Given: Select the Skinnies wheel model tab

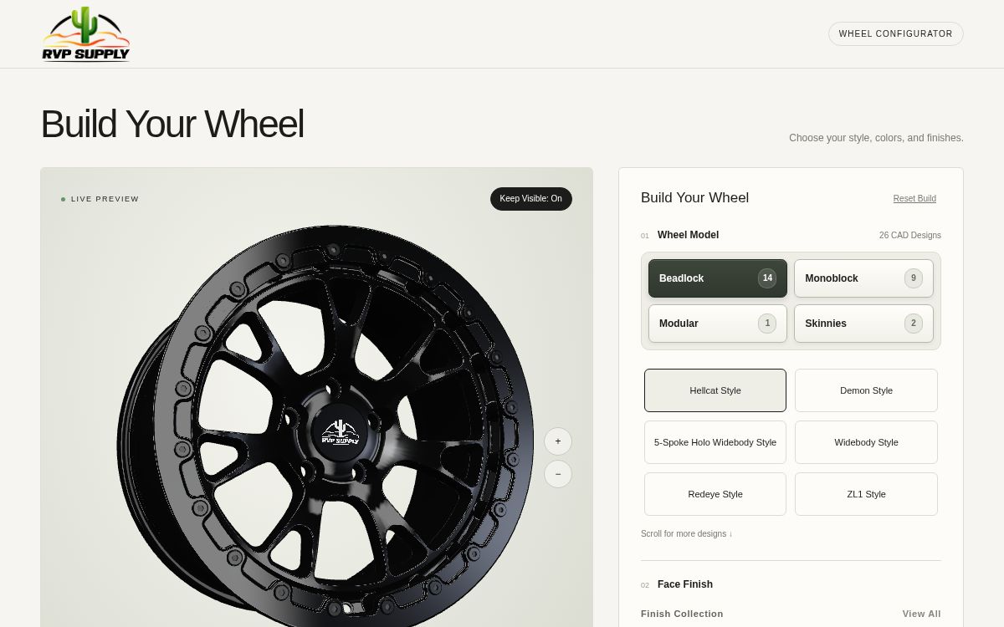Looking at the screenshot, I should coord(863,324).
